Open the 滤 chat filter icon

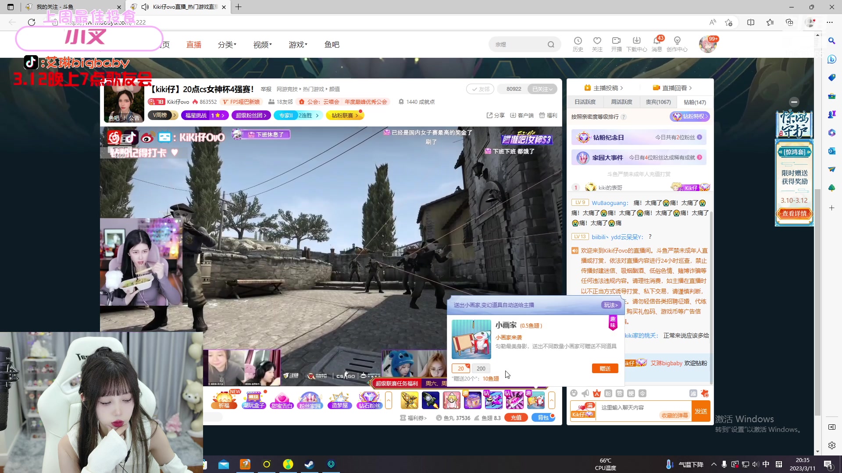(x=693, y=393)
